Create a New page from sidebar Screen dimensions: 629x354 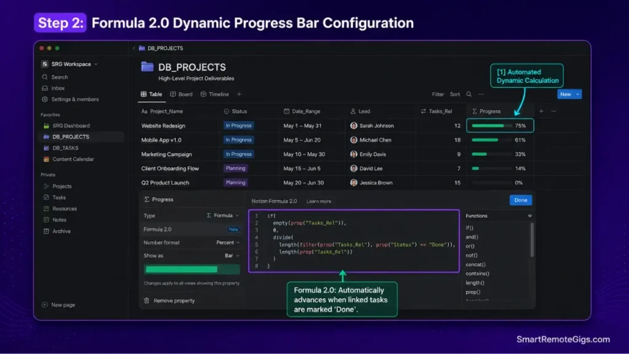pyautogui.click(x=58, y=305)
